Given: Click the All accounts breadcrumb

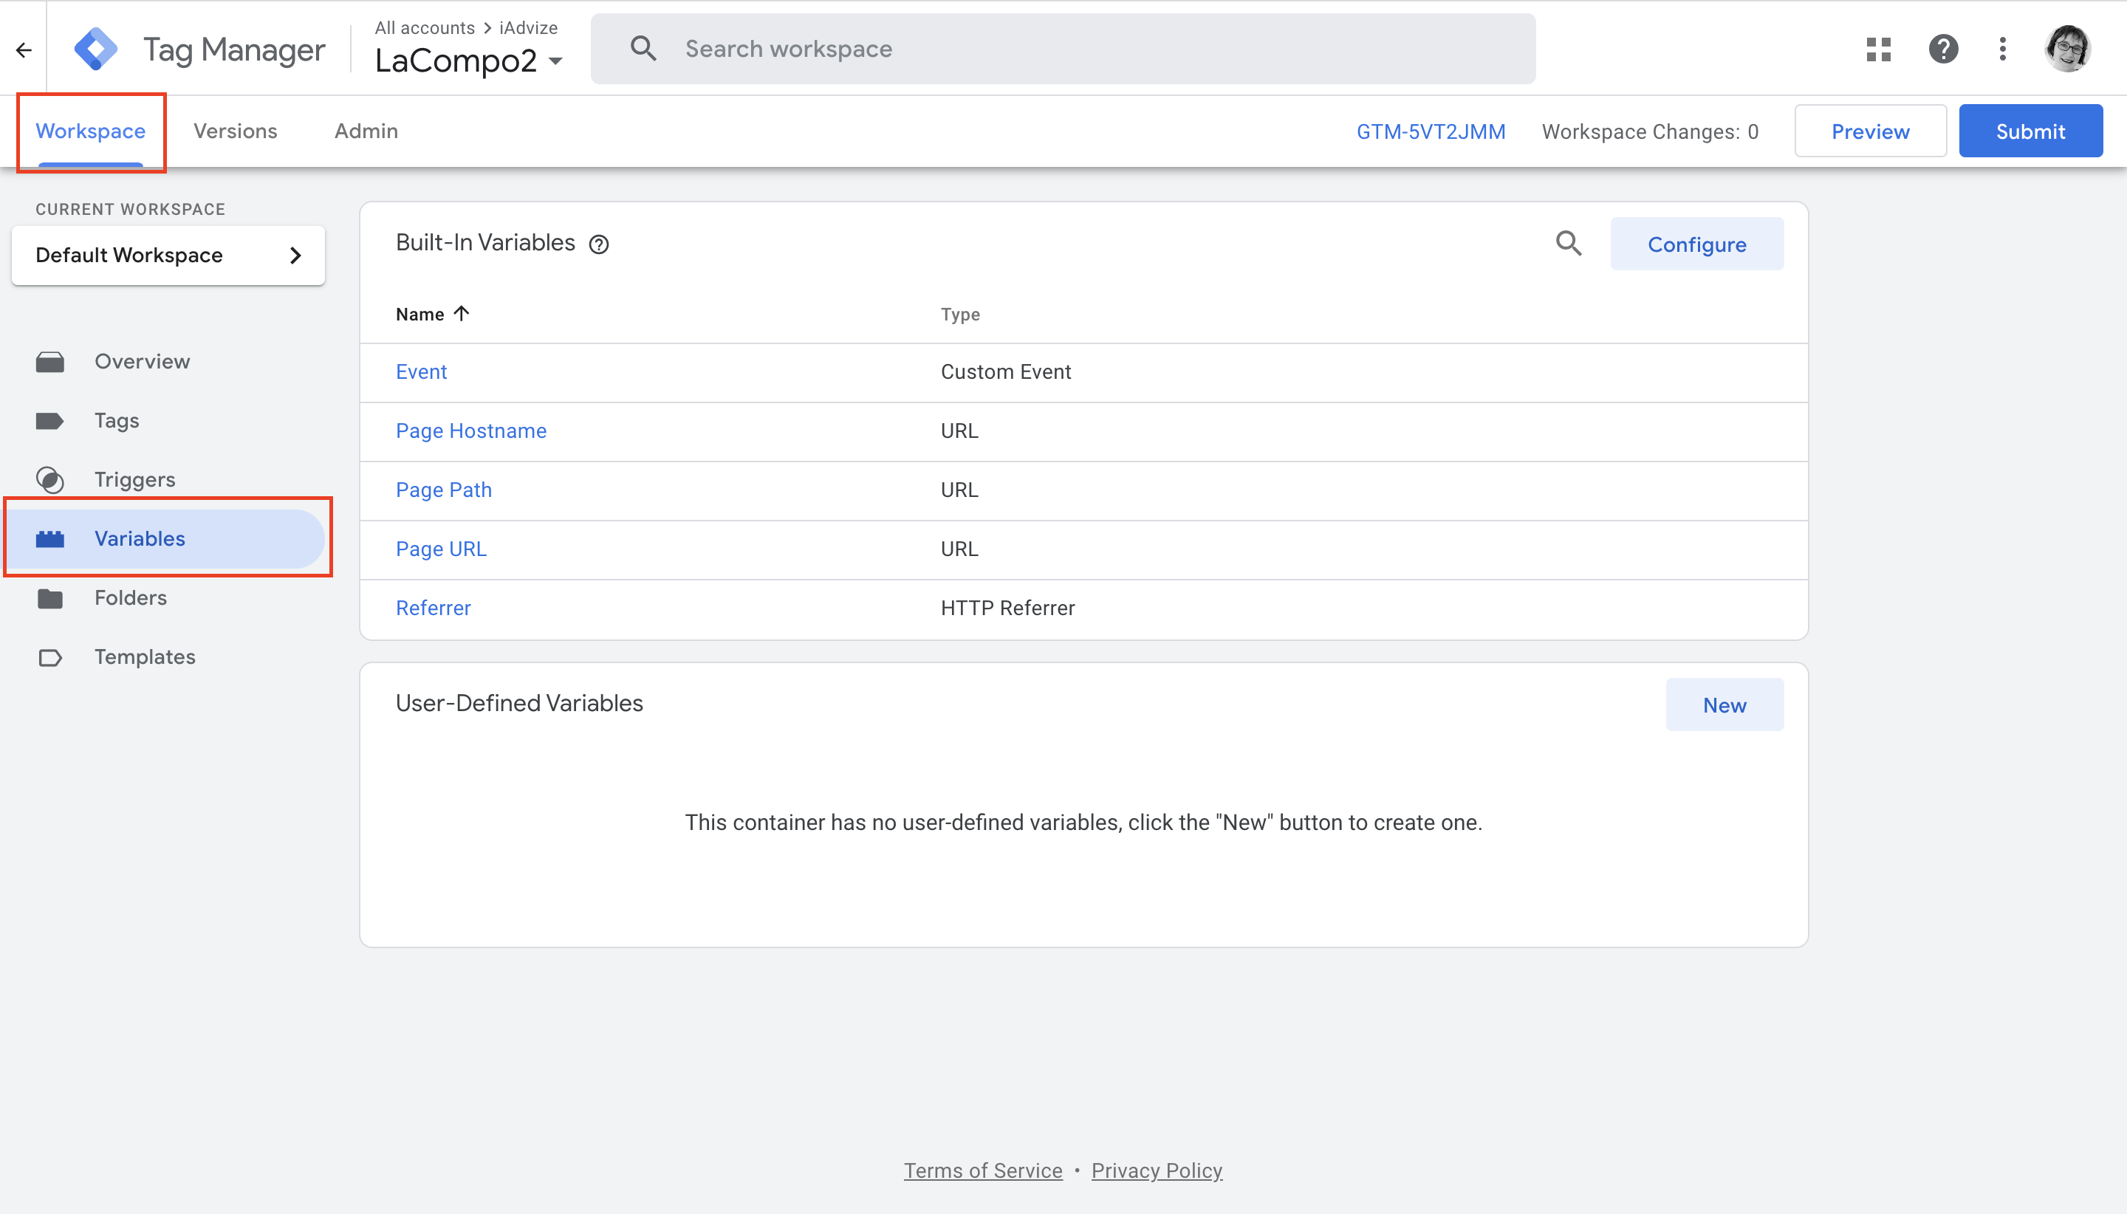Looking at the screenshot, I should point(425,27).
